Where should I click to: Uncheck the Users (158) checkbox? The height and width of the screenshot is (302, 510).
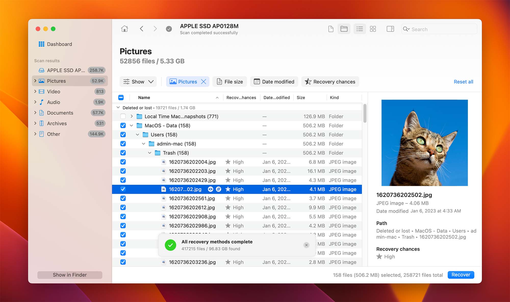(123, 135)
